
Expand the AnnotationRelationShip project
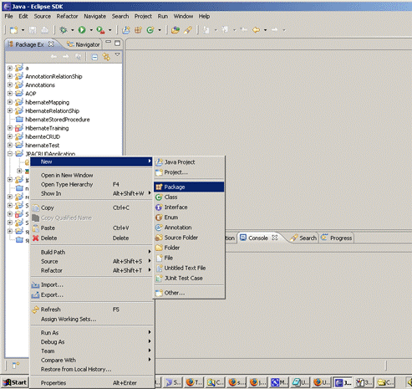pos(10,76)
